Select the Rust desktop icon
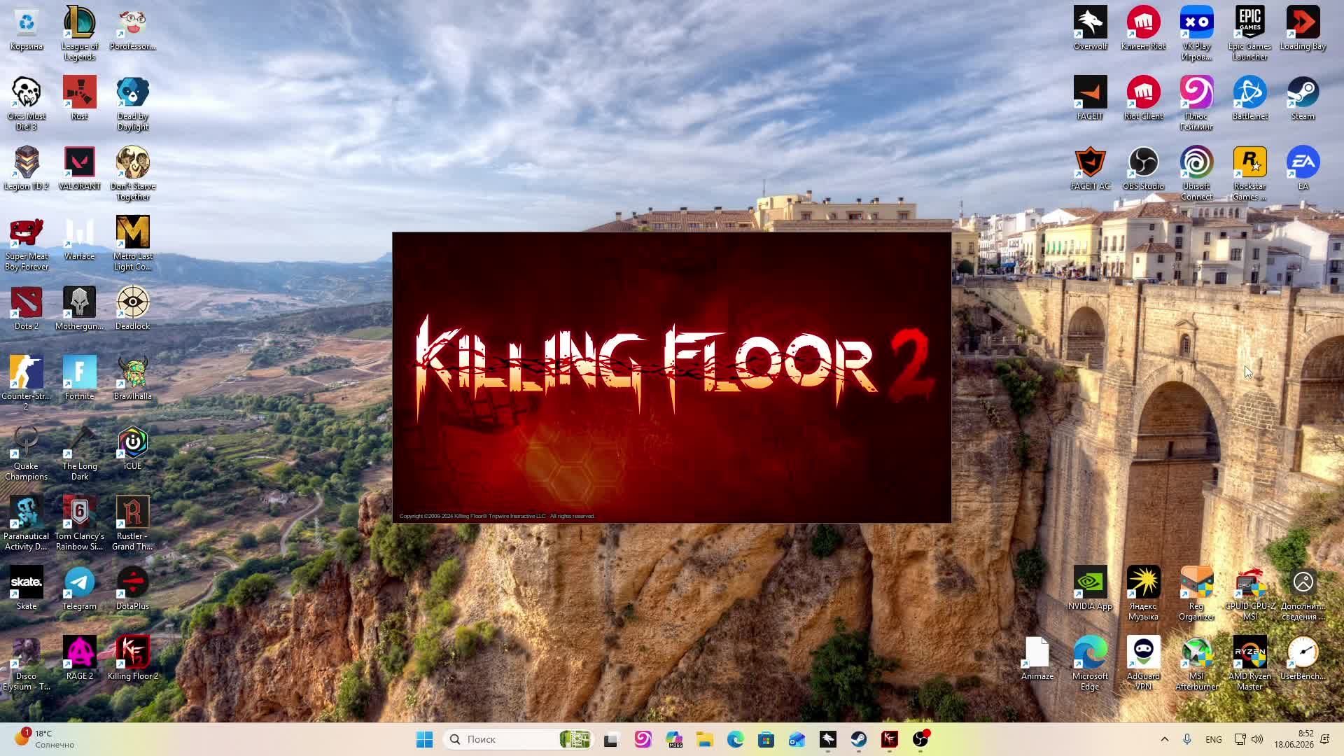Image resolution: width=1344 pixels, height=756 pixels. [x=79, y=98]
